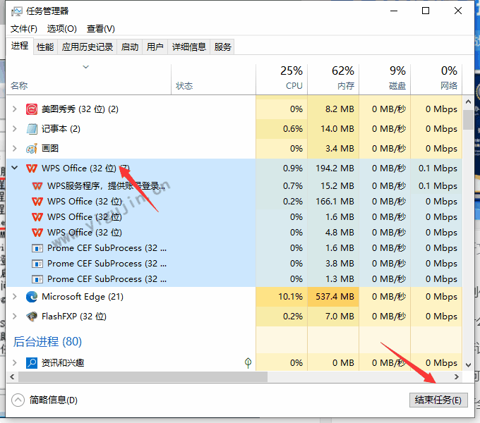
Task: Click the 结束任务(E) button
Action: click(x=438, y=400)
